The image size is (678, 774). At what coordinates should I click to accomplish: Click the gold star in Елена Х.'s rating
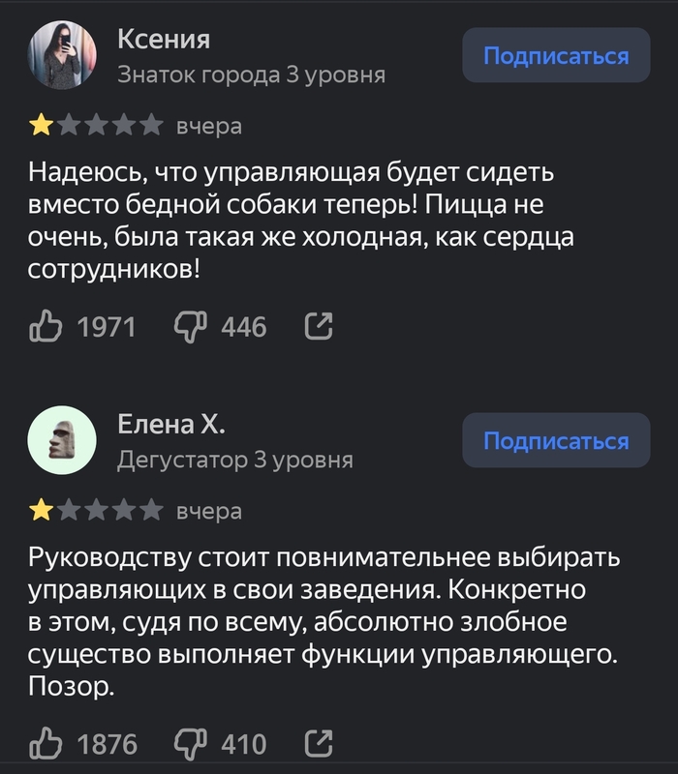point(42,511)
